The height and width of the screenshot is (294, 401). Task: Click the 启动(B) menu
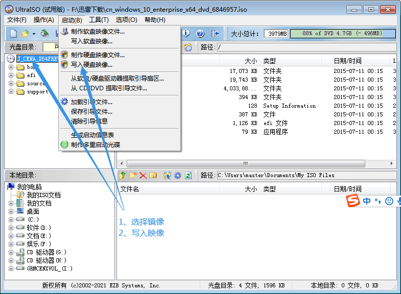click(x=72, y=20)
